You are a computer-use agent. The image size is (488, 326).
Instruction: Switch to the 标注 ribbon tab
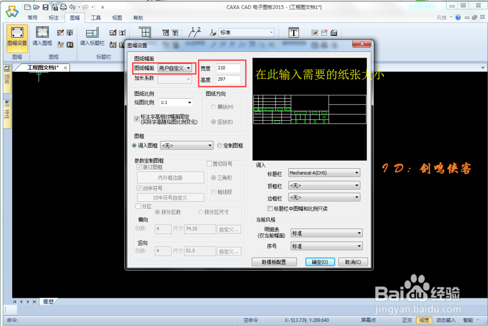[54, 18]
